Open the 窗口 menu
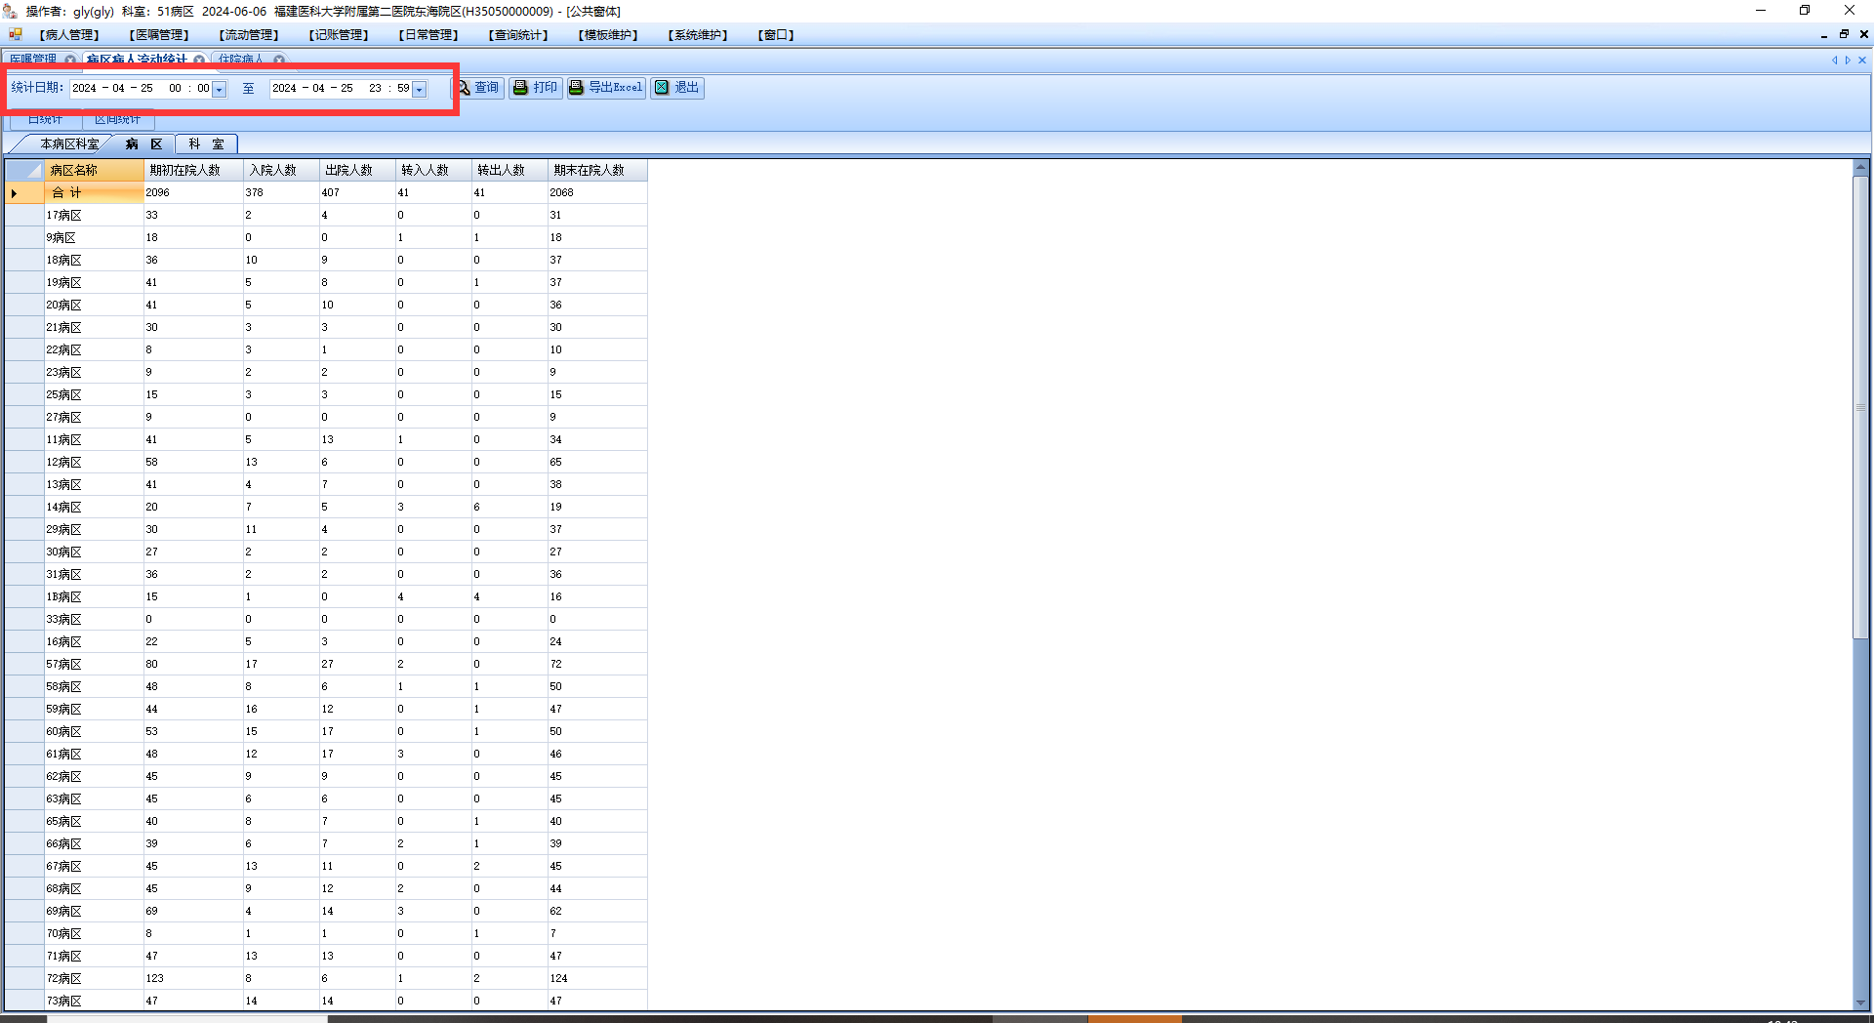This screenshot has width=1874, height=1023. click(776, 35)
